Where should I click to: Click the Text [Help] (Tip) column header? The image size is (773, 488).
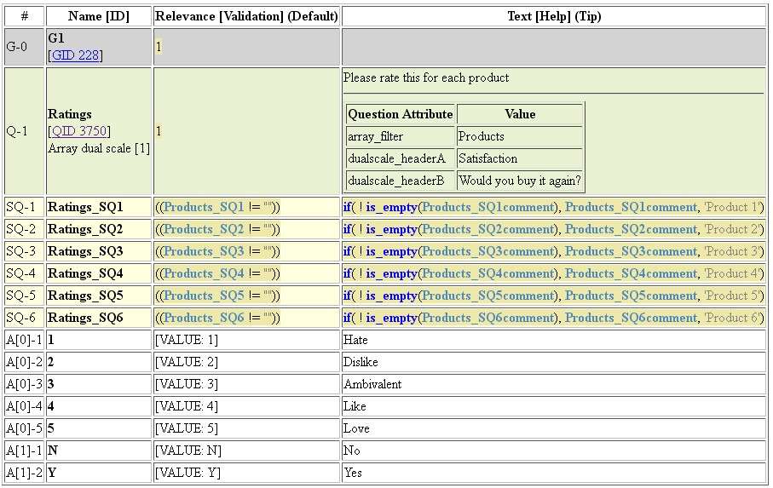coord(554,15)
